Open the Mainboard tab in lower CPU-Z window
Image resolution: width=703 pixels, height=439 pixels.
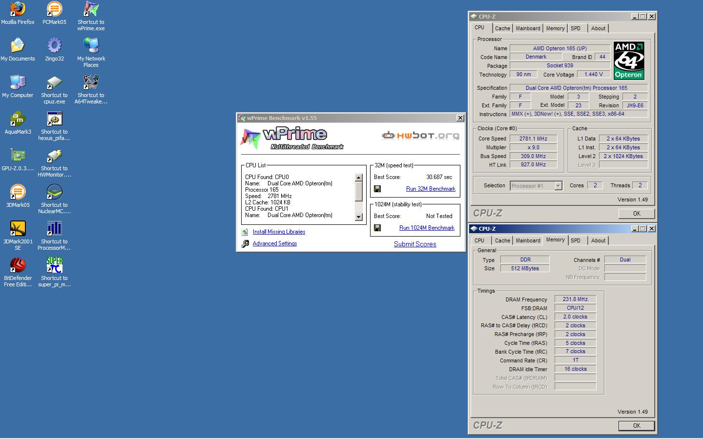[x=528, y=240]
